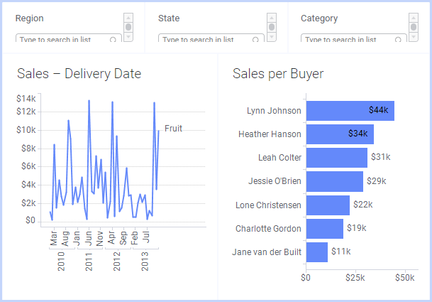This screenshot has height=302, width=432.
Task: Click the Region filter search field
Action: [x=64, y=41]
